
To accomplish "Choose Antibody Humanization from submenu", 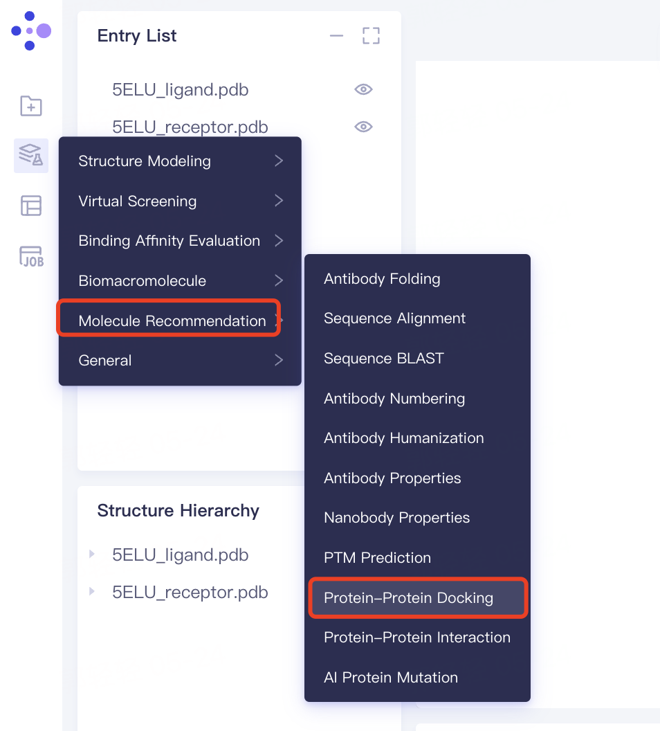I will tap(404, 438).
